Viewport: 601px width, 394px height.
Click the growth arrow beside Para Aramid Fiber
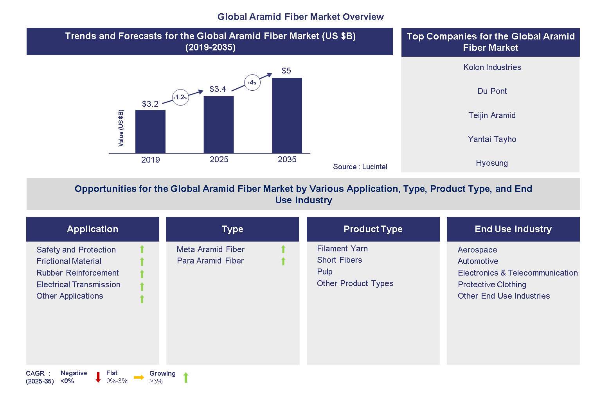coord(283,261)
